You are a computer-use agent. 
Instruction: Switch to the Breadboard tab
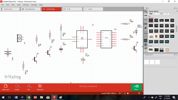pyautogui.click(x=31, y=9)
